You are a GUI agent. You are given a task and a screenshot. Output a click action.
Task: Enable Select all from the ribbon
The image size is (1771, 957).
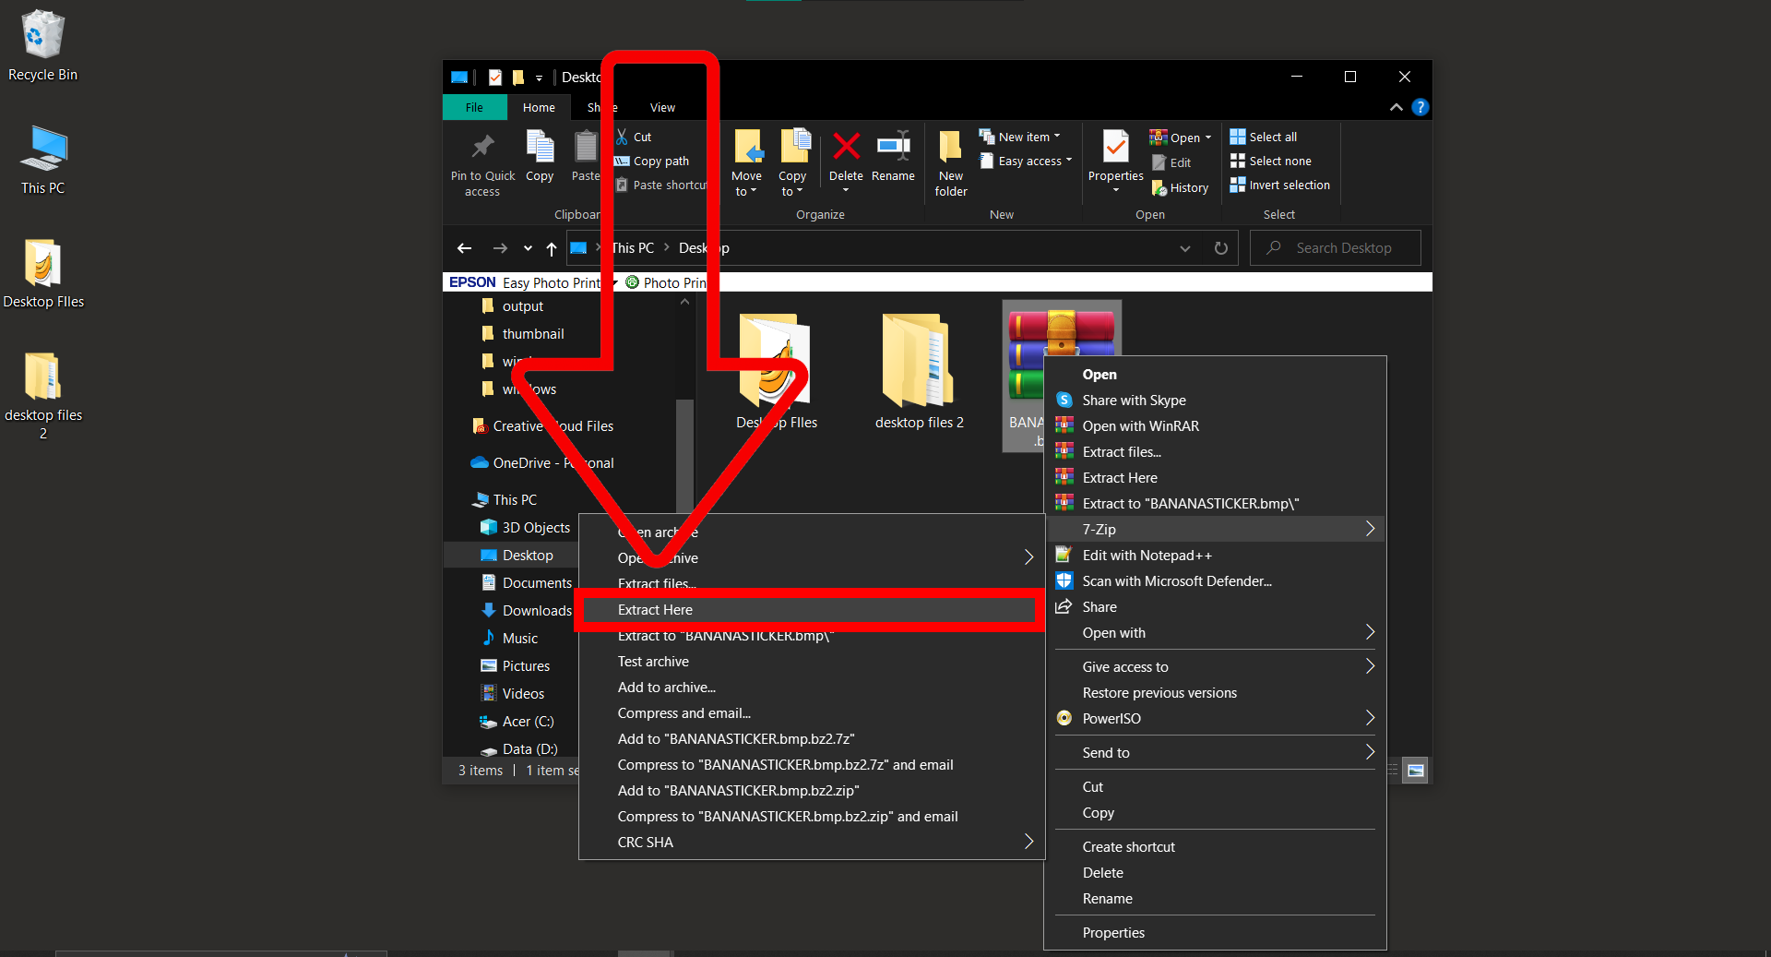[1264, 136]
